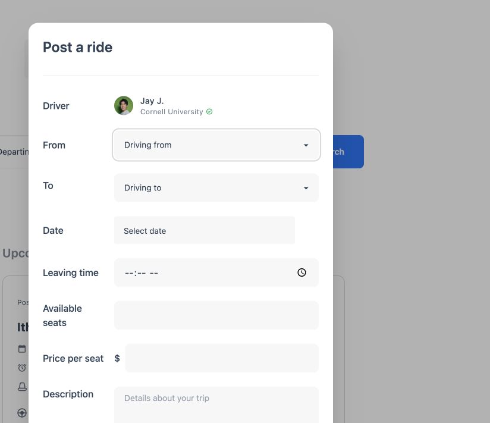Click the blue Search button behind the dialog
Viewport: 490px width, 423px height.
point(348,152)
